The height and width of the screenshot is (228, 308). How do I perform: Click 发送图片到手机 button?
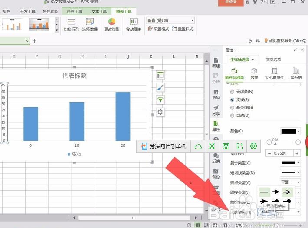[164, 146]
